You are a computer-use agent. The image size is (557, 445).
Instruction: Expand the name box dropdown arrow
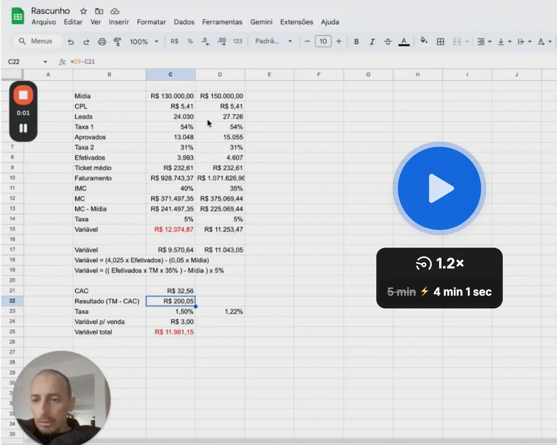[x=45, y=62]
